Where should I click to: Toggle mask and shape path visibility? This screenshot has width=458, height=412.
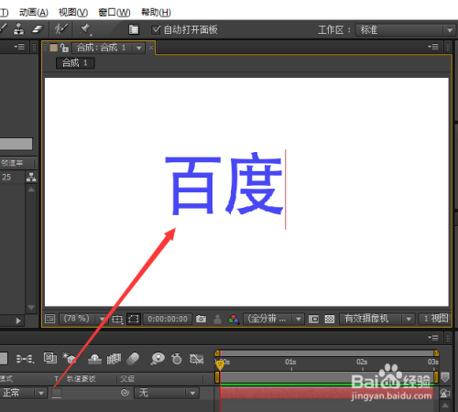coord(134,319)
